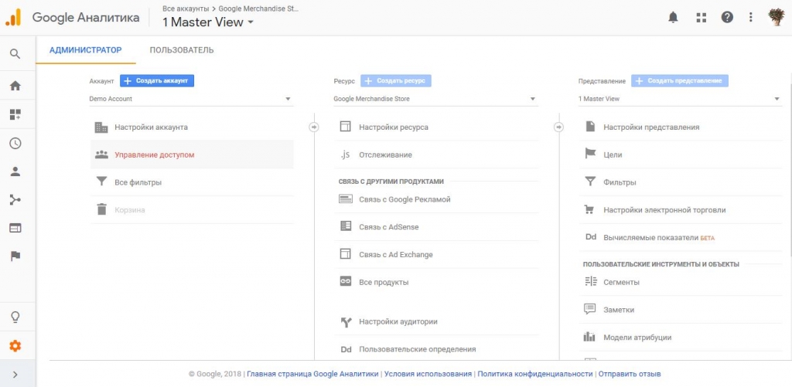The image size is (792, 387).
Task: Click Отправить отзыв footer link
Action: pos(630,374)
